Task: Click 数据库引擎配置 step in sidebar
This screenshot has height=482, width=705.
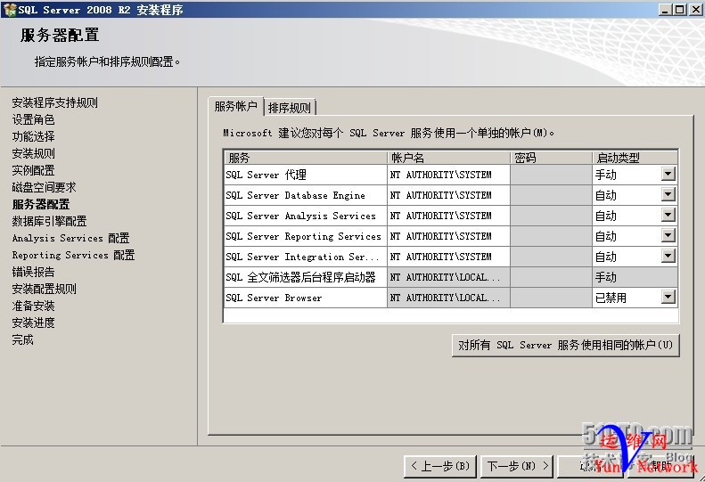Action: point(49,221)
